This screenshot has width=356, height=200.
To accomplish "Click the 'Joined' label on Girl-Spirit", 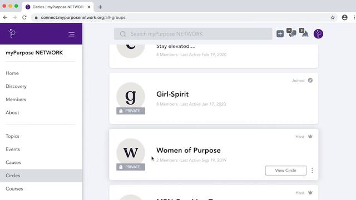I will pyautogui.click(x=298, y=81).
